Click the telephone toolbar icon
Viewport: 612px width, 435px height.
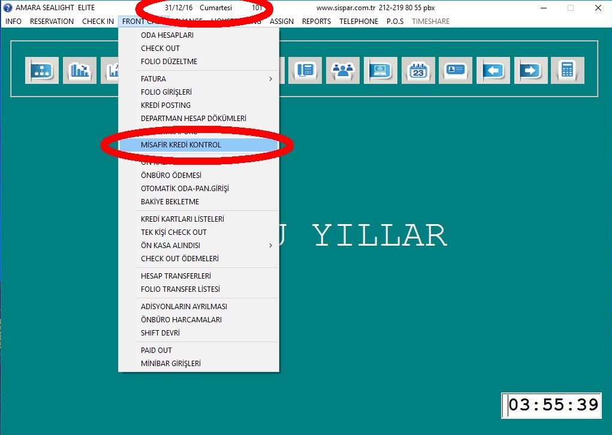pos(306,70)
